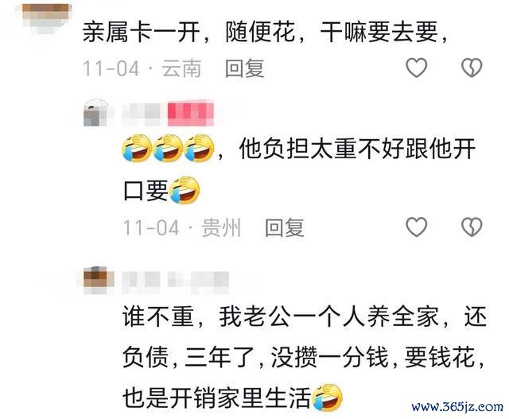Tap laughing emoji after 口要
509x419 pixels.
tap(185, 190)
